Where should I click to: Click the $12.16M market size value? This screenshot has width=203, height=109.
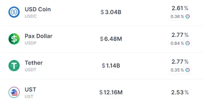point(111,92)
